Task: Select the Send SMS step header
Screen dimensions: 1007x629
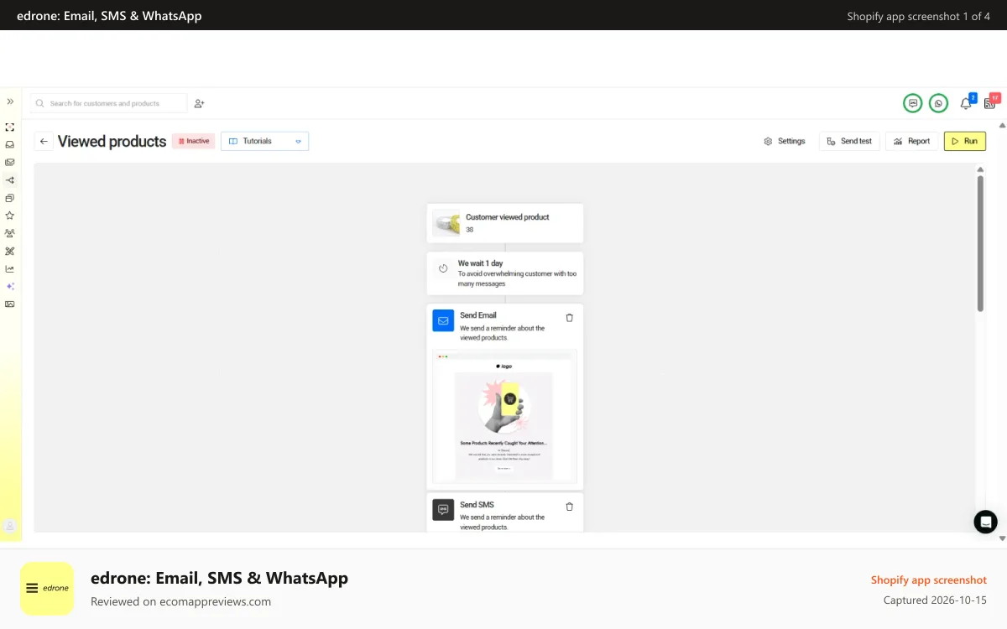Action: pos(505,512)
